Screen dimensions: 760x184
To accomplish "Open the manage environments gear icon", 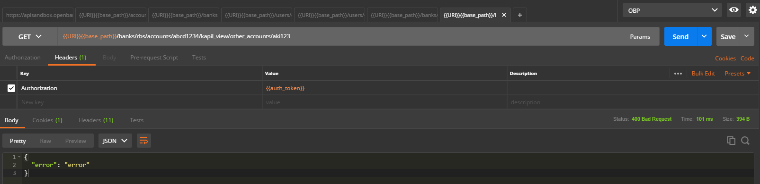I will click(752, 10).
